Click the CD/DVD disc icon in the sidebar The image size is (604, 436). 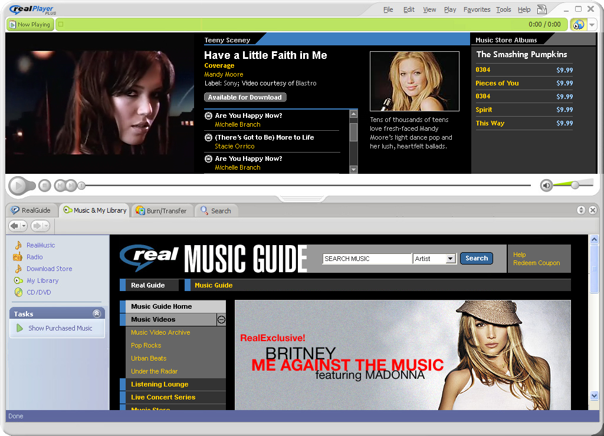[x=18, y=292]
